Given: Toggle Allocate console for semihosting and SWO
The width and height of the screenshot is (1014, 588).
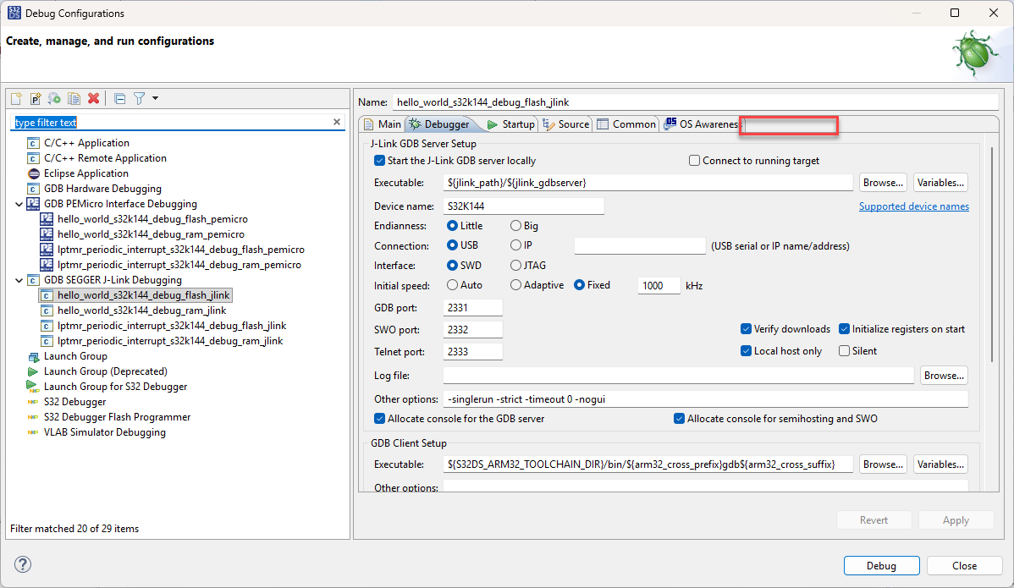Looking at the screenshot, I should coord(679,419).
